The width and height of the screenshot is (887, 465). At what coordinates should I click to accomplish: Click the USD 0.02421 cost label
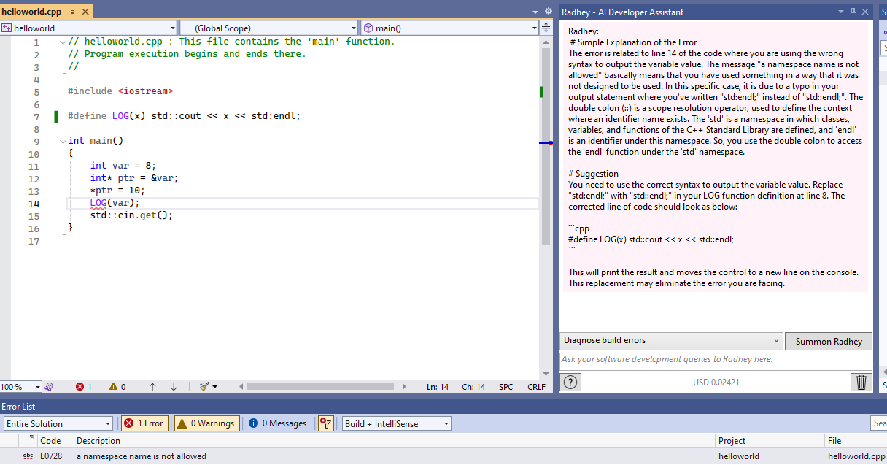tap(716, 383)
